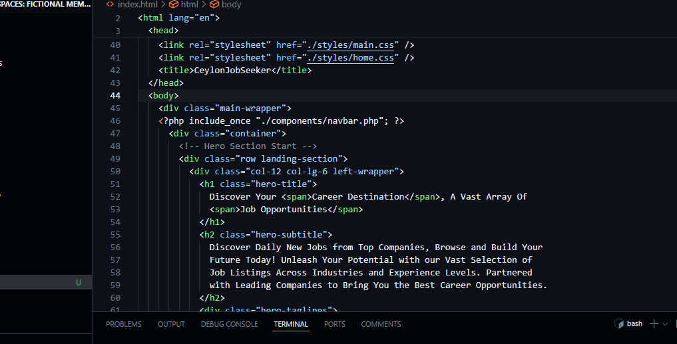
Task: Click the index.html file icon in breadcrumb
Action: (x=111, y=5)
